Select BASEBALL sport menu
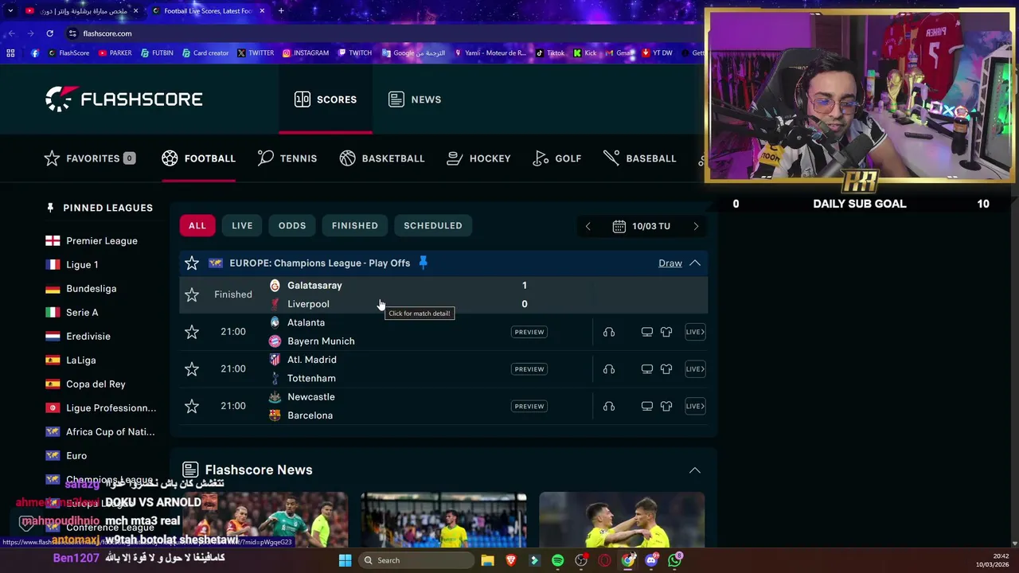The image size is (1019, 573). (x=640, y=158)
